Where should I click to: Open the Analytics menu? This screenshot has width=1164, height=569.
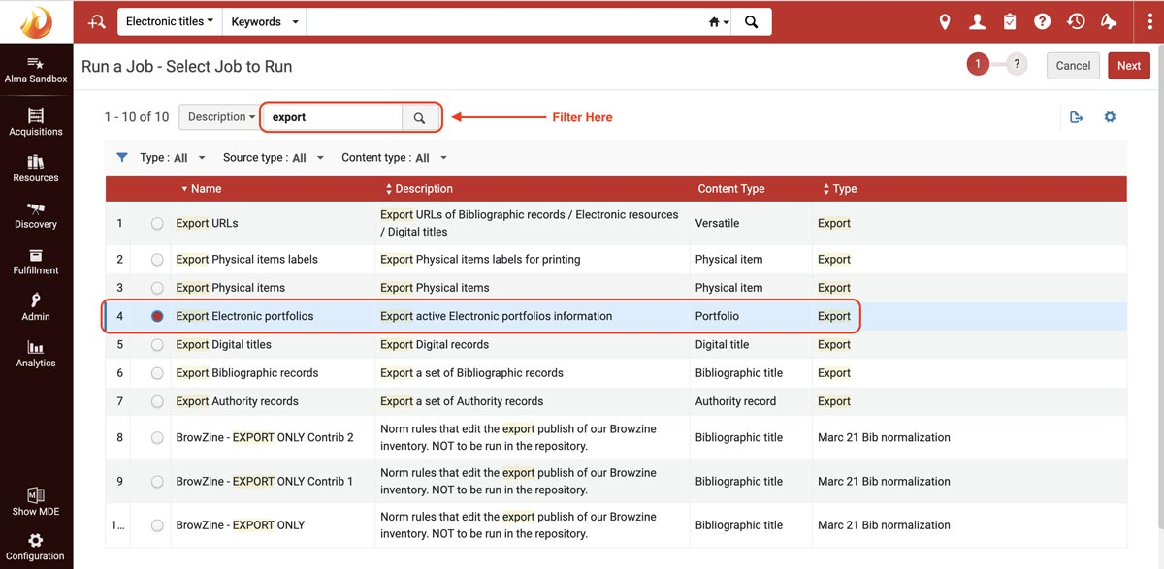click(36, 354)
